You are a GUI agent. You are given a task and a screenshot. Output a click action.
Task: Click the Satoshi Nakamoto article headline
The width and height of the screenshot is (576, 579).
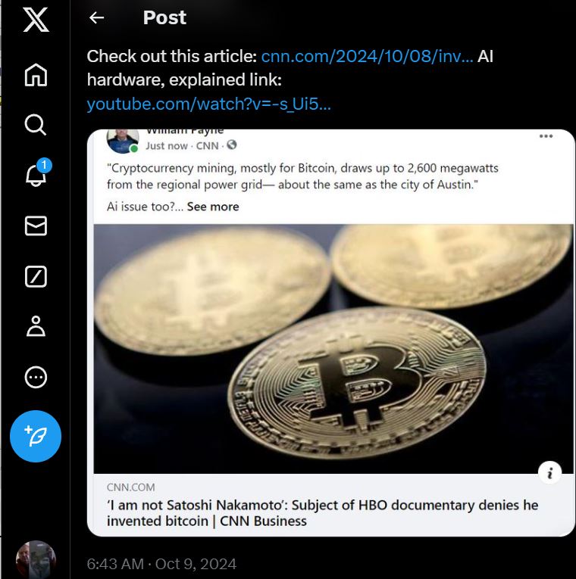coord(322,513)
